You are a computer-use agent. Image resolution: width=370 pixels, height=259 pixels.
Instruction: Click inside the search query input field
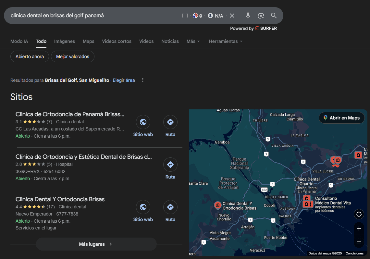[x=94, y=16]
